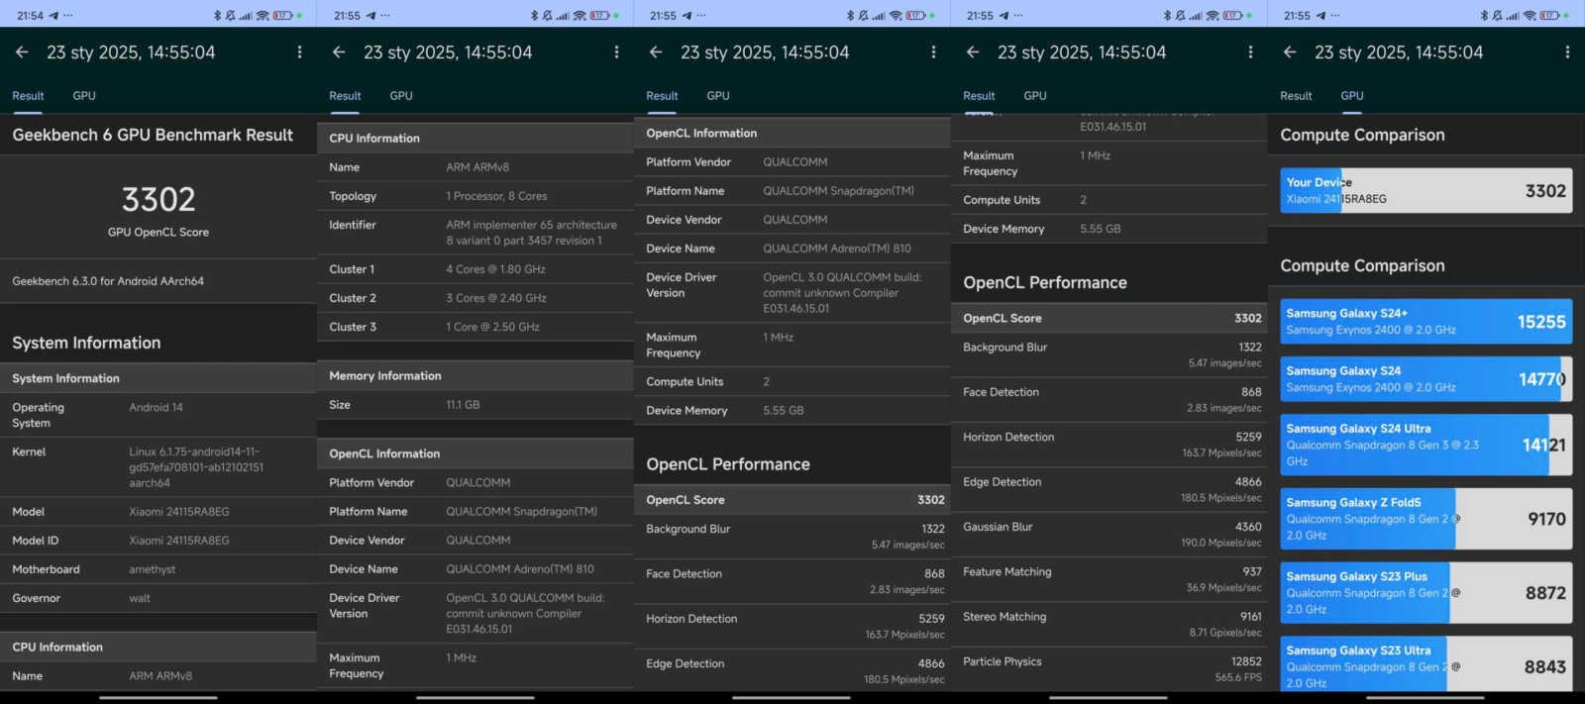Switch to Result tab on Compute Comparison screen
Viewport: 1585px width, 704px height.
[x=1296, y=96]
